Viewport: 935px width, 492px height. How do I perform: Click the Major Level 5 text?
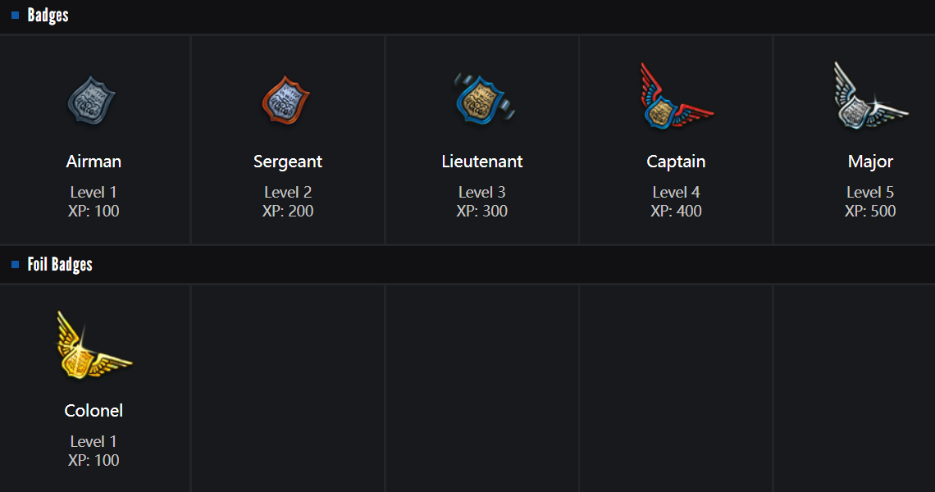870,193
